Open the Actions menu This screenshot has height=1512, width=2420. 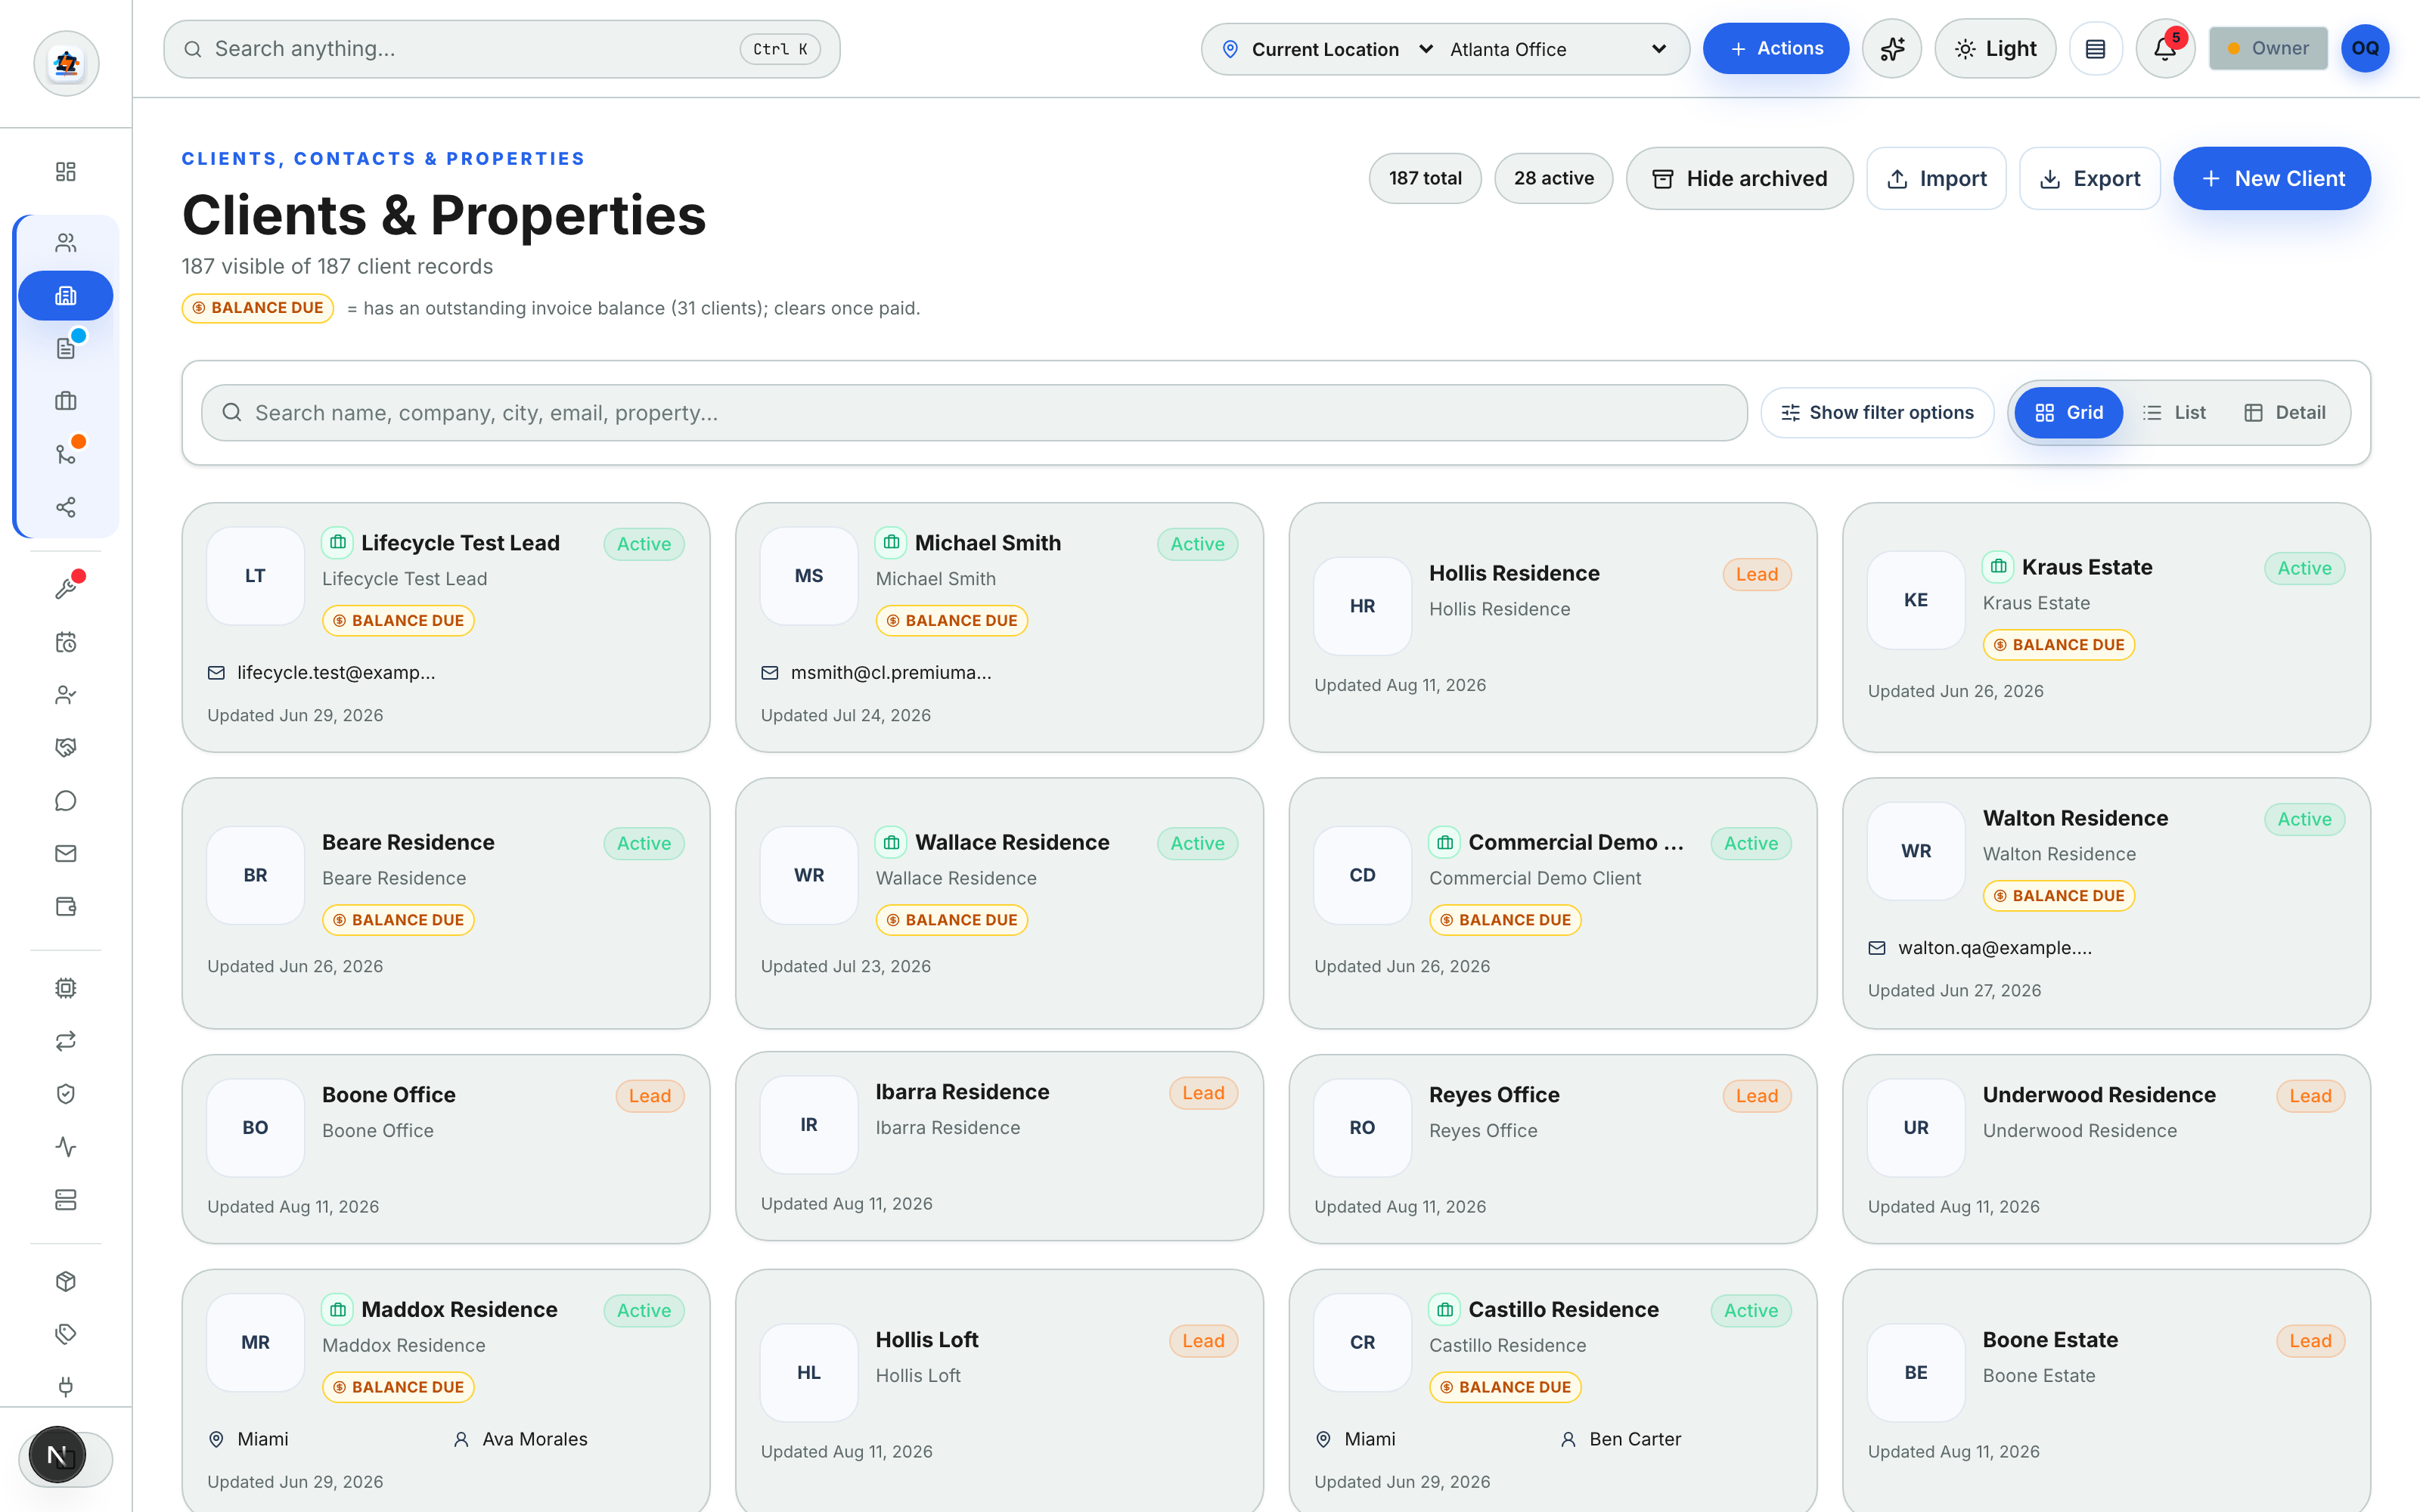pyautogui.click(x=1775, y=48)
